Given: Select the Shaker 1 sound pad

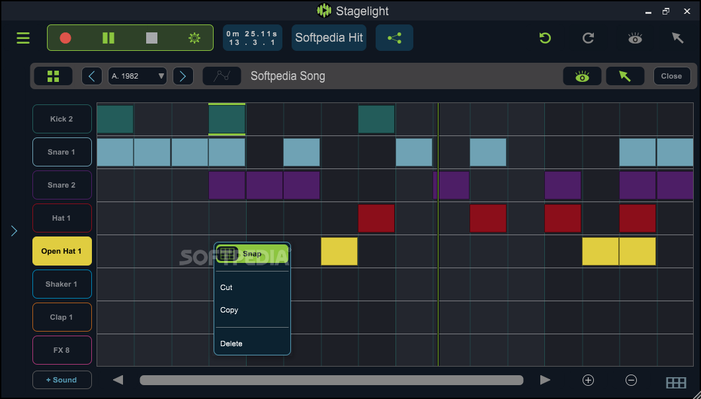Looking at the screenshot, I should [62, 284].
